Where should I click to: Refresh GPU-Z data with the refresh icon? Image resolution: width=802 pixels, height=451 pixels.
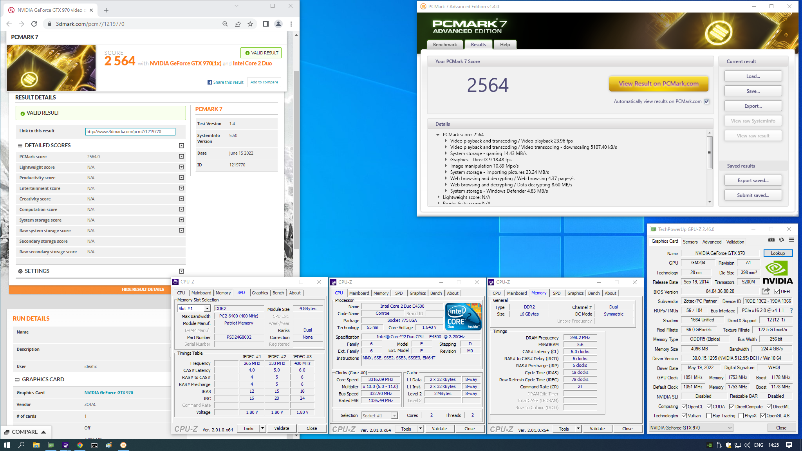[781, 240]
